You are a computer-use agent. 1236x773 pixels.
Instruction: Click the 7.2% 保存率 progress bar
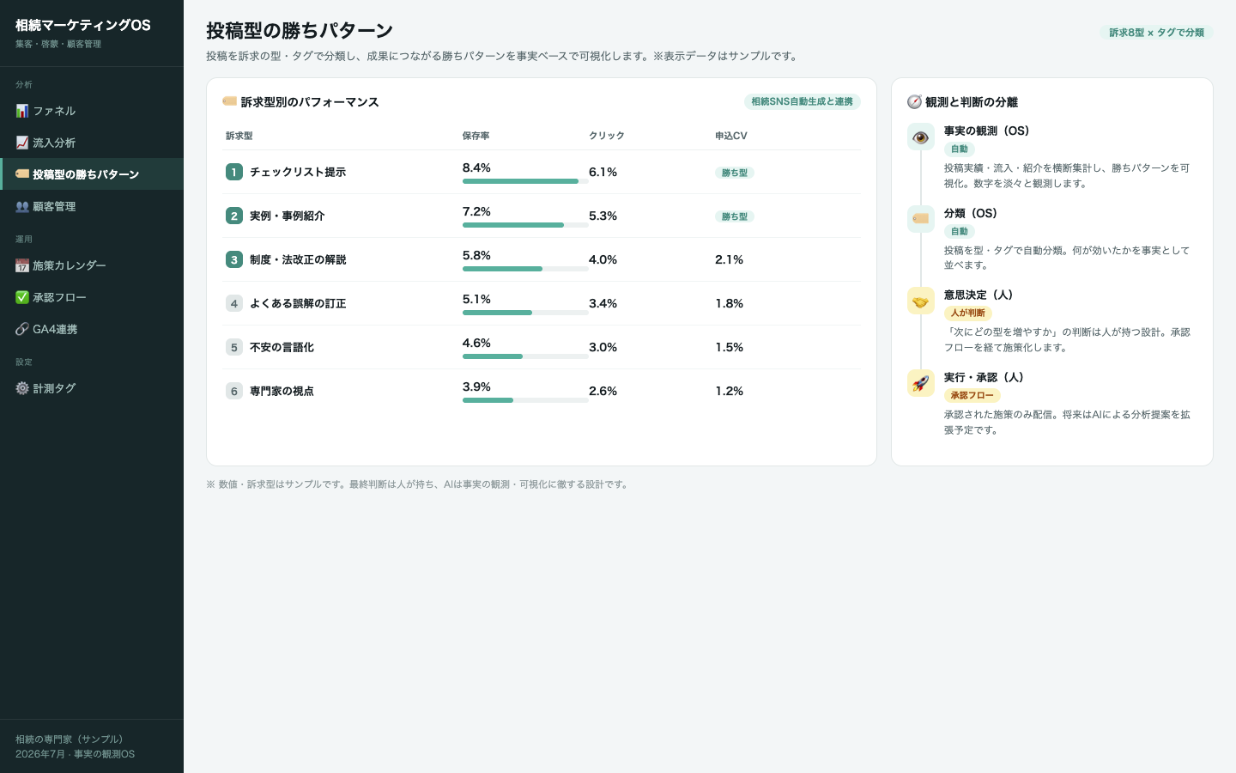click(525, 225)
